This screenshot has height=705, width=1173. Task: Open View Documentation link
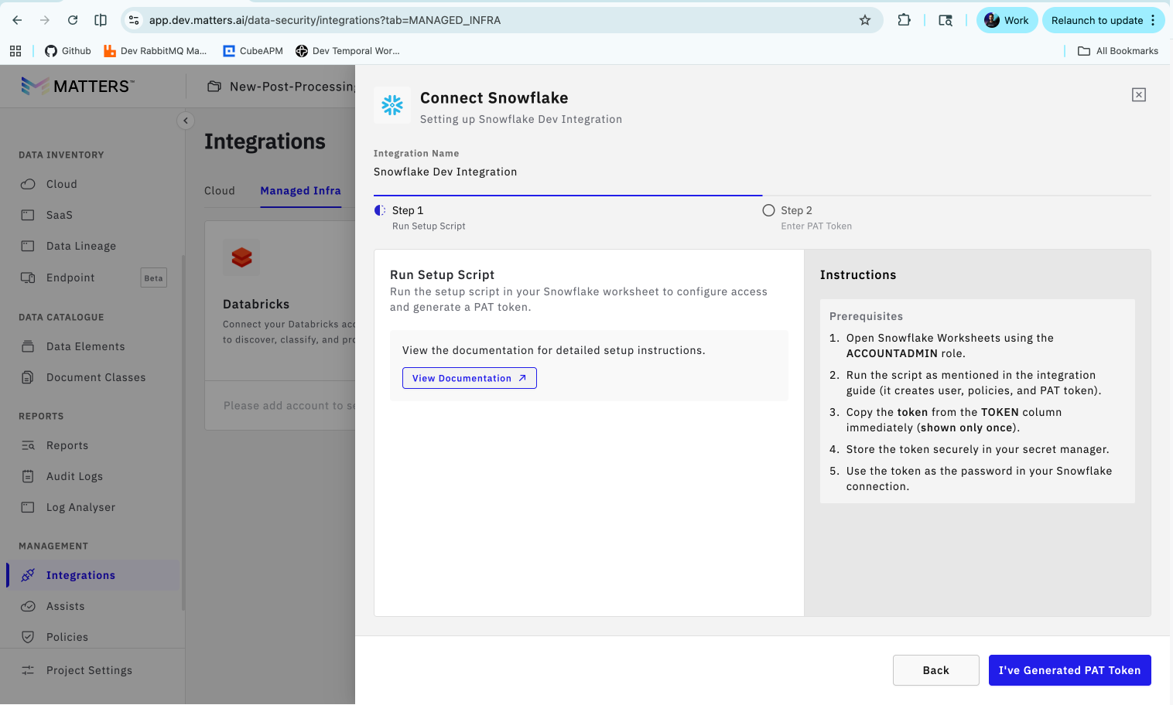pos(470,378)
